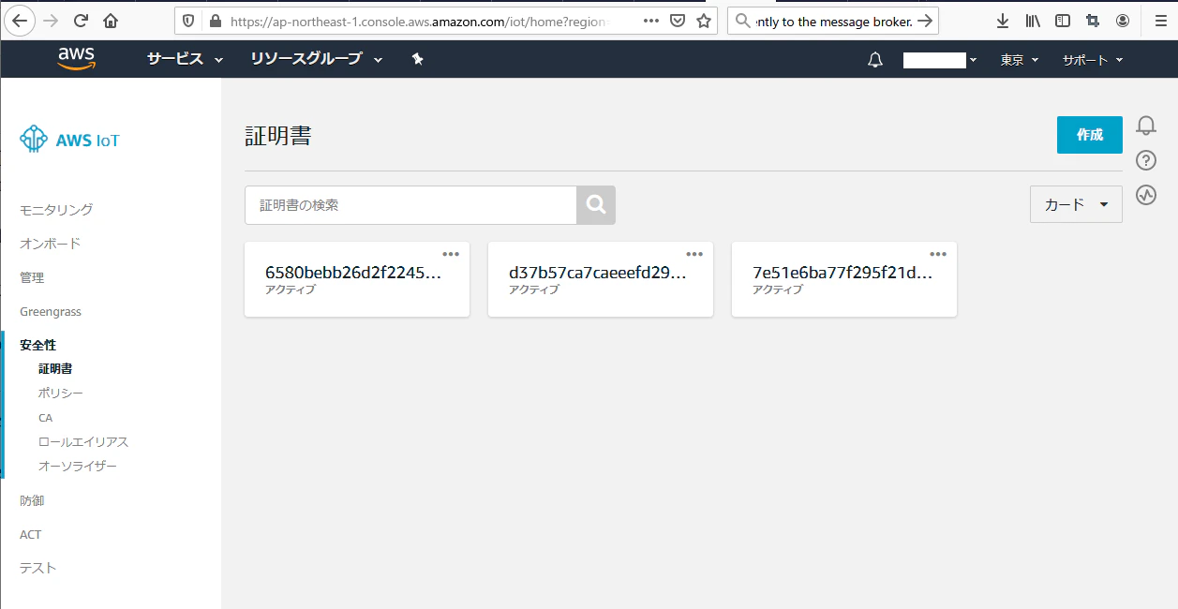This screenshot has width=1178, height=609.
Task: Open AWS header notifications bell
Action: tap(875, 59)
